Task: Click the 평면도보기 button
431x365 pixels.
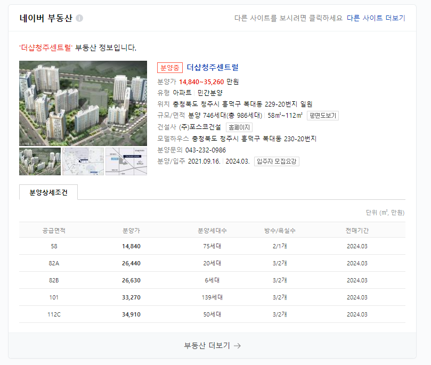Action: (323, 116)
